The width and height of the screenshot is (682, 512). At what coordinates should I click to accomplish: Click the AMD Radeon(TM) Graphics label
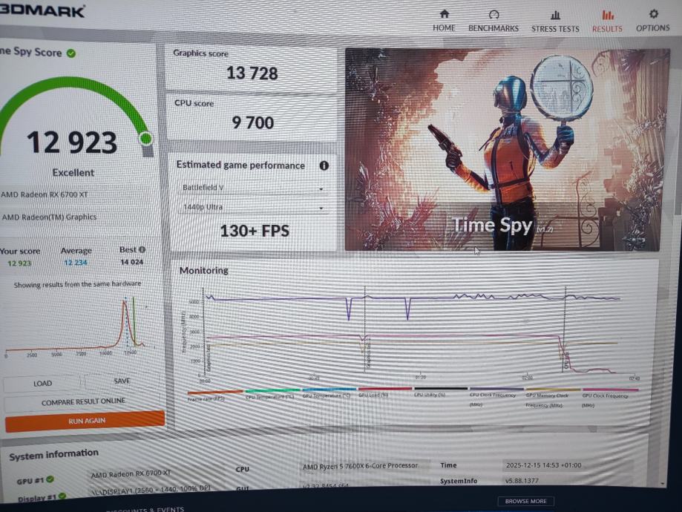49,217
